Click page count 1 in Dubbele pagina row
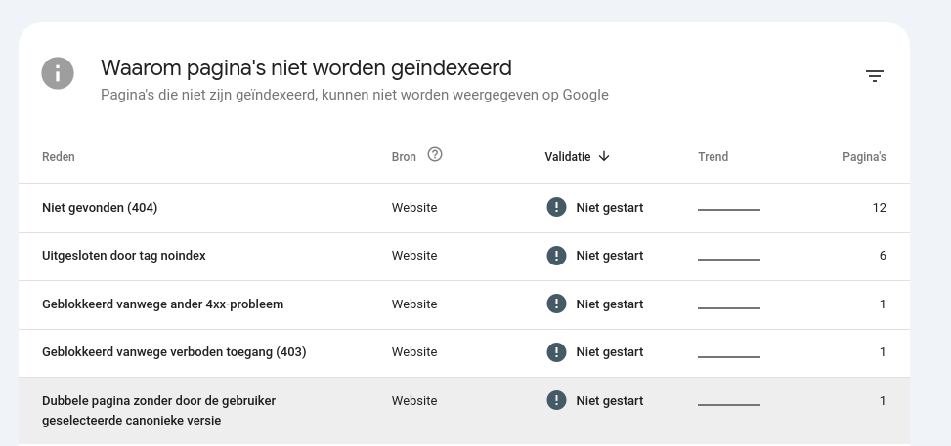 coord(884,400)
